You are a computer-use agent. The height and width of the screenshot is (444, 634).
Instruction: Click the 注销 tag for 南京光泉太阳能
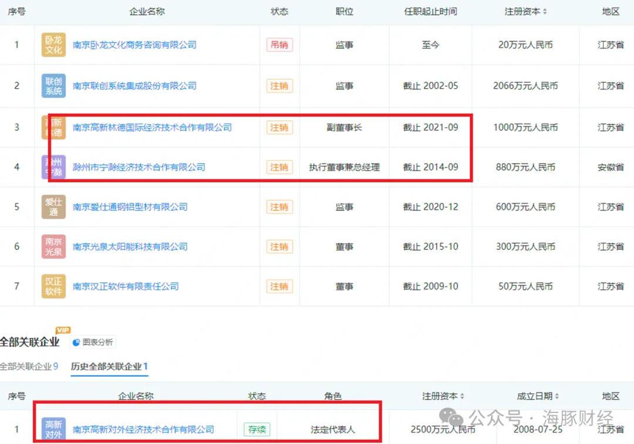[x=279, y=246]
